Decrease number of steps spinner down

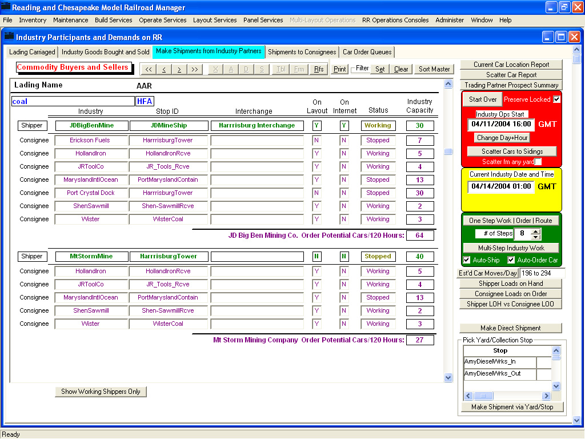click(x=536, y=237)
